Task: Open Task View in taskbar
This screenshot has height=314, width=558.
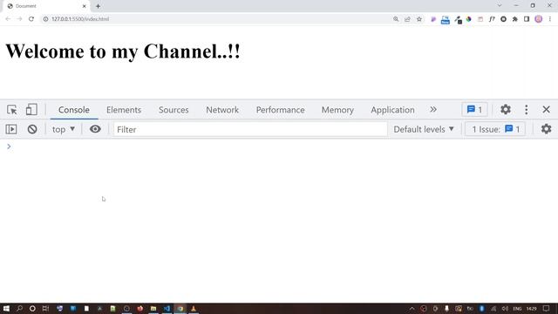Action: [45, 309]
